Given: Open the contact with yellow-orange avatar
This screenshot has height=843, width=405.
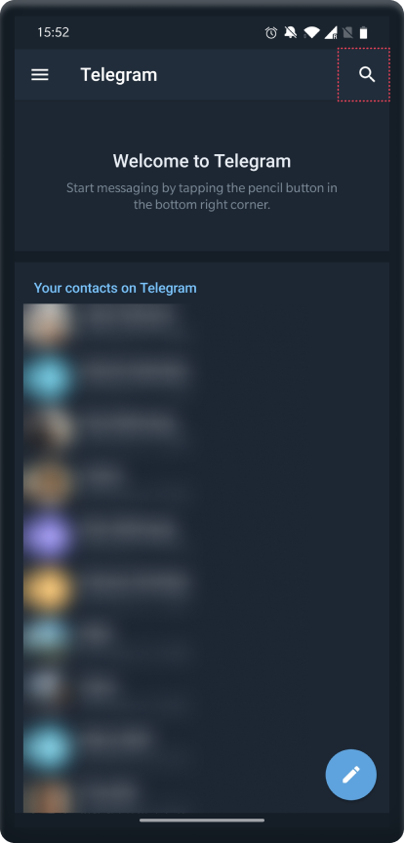Looking at the screenshot, I should pyautogui.click(x=47, y=588).
